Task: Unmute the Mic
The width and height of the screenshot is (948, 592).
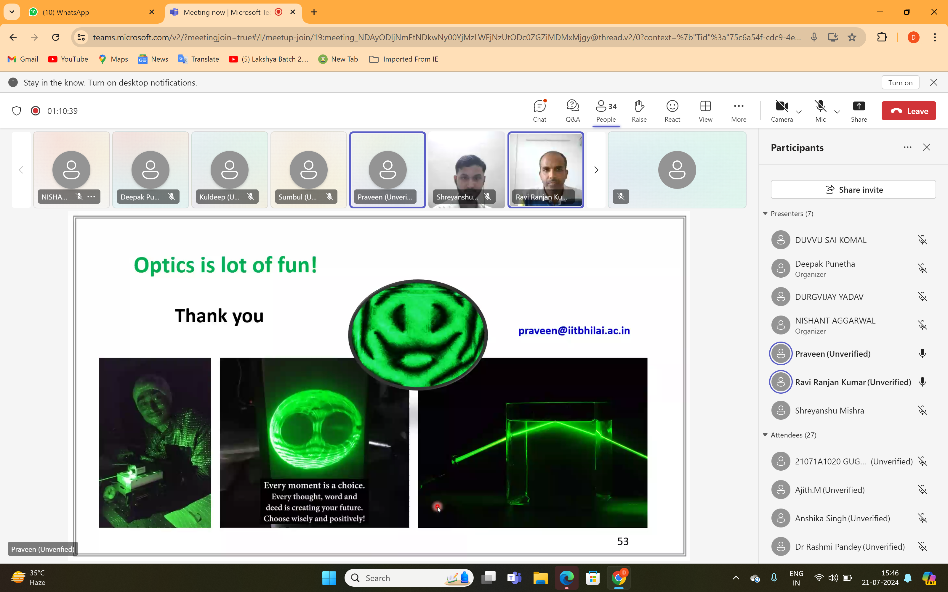Action: point(820,111)
